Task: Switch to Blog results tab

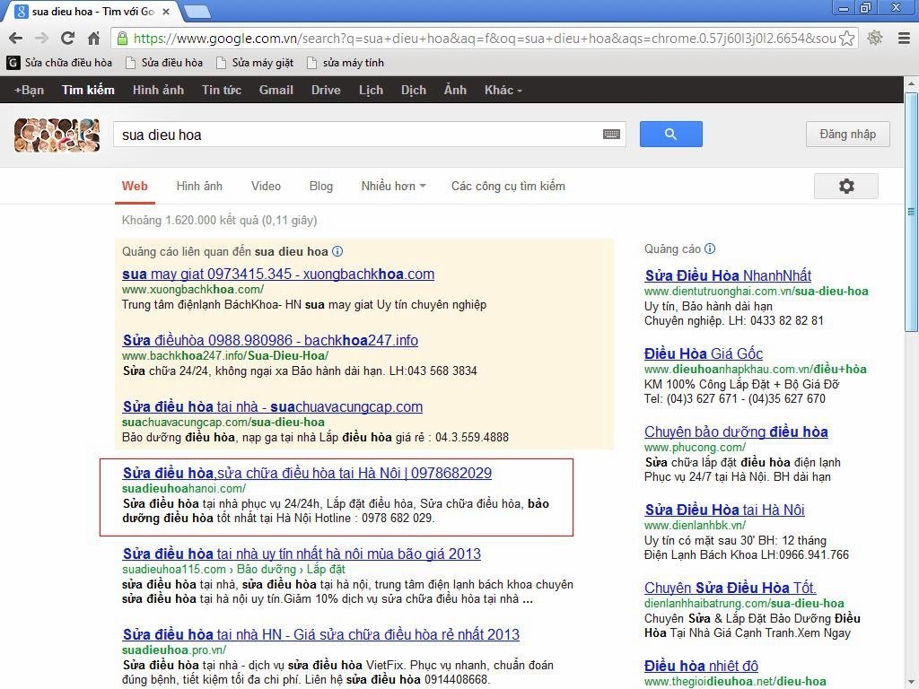Action: (321, 187)
